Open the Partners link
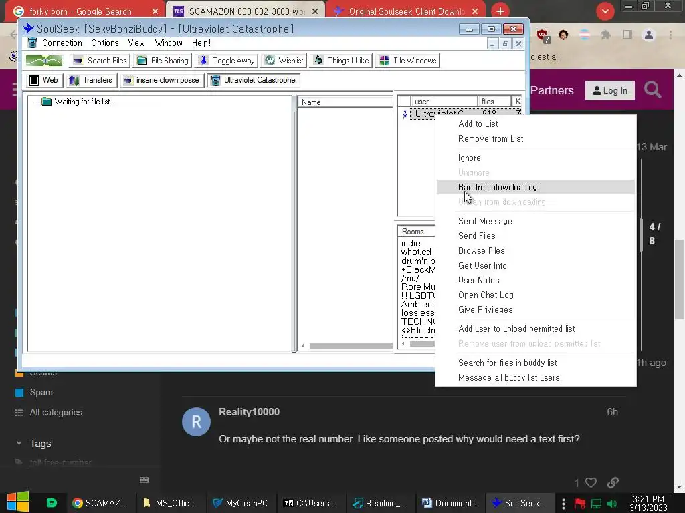Image resolution: width=685 pixels, height=513 pixels. tap(552, 90)
